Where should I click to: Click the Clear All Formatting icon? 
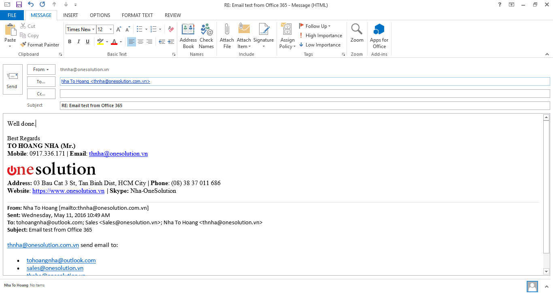click(x=171, y=30)
